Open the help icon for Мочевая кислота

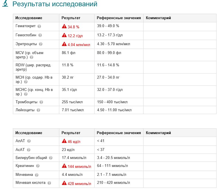(x=49, y=183)
